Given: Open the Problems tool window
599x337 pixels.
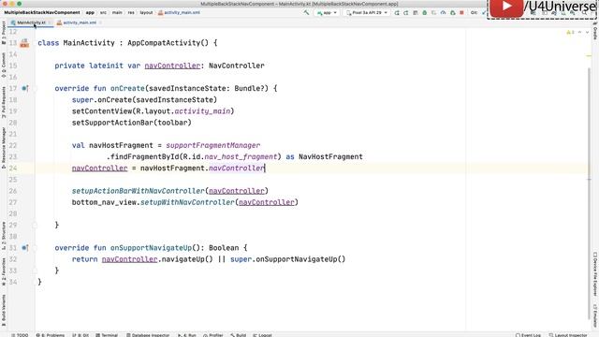Looking at the screenshot, I should pos(51,335).
